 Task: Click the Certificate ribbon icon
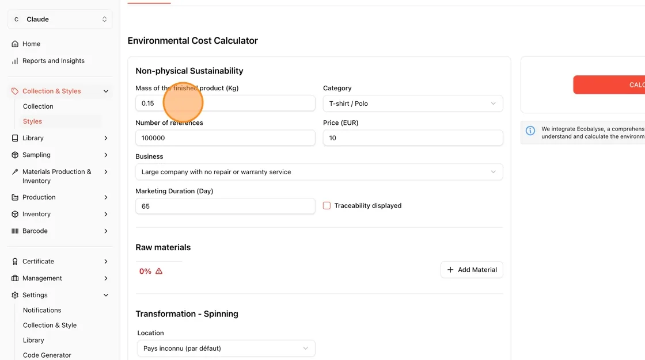point(15,261)
